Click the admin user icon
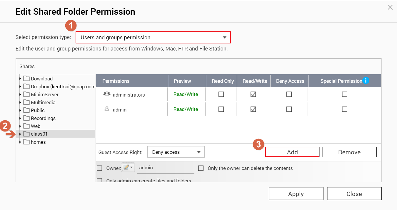Image resolution: width=397 pixels, height=211 pixels. tap(107, 109)
